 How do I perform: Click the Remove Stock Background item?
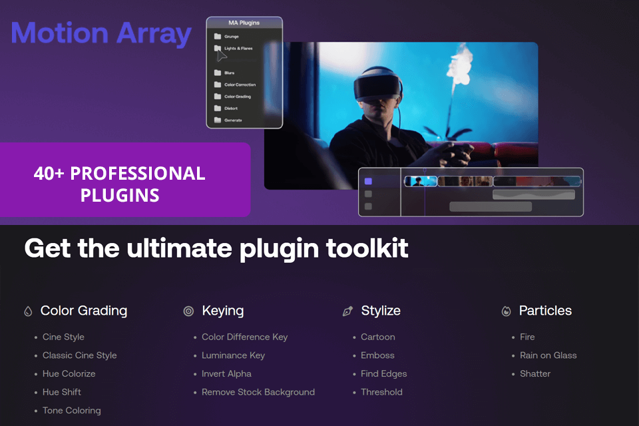pyautogui.click(x=258, y=392)
